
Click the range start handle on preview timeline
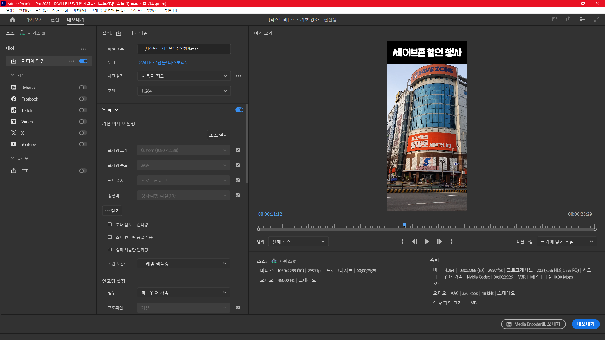click(x=259, y=229)
